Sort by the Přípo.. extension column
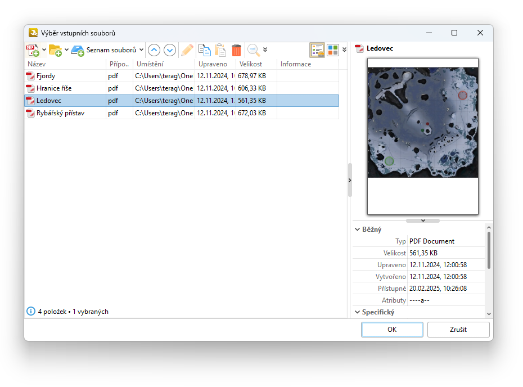The height and width of the screenshot is (387, 523). click(119, 64)
